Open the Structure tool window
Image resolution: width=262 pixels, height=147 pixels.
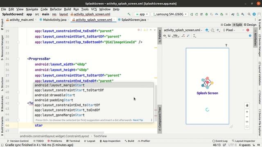[x=2, y=84]
